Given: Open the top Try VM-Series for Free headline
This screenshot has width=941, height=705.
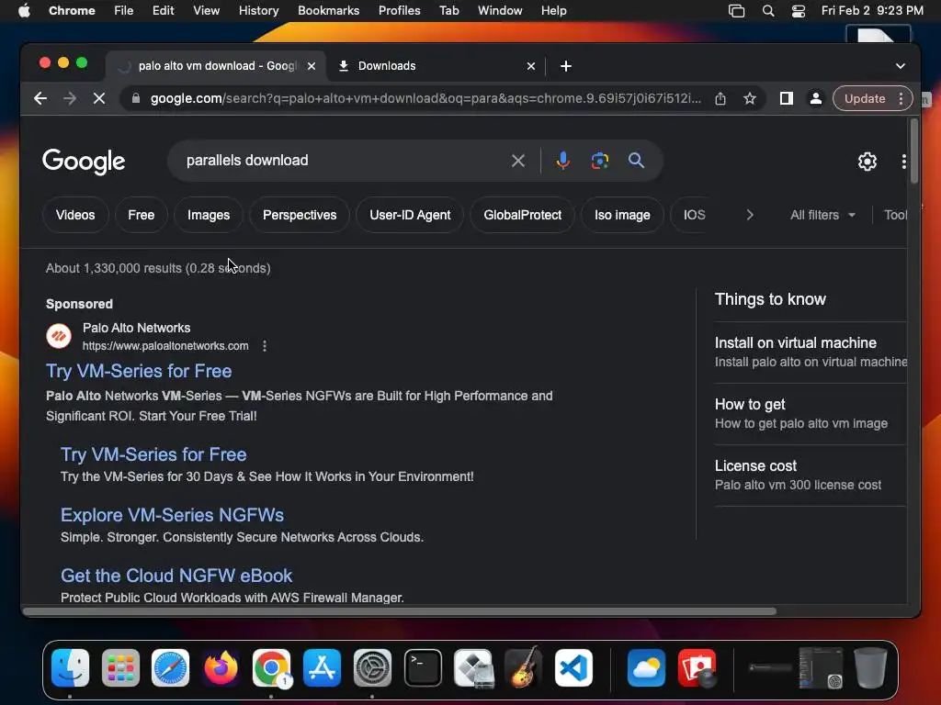Looking at the screenshot, I should point(139,371).
